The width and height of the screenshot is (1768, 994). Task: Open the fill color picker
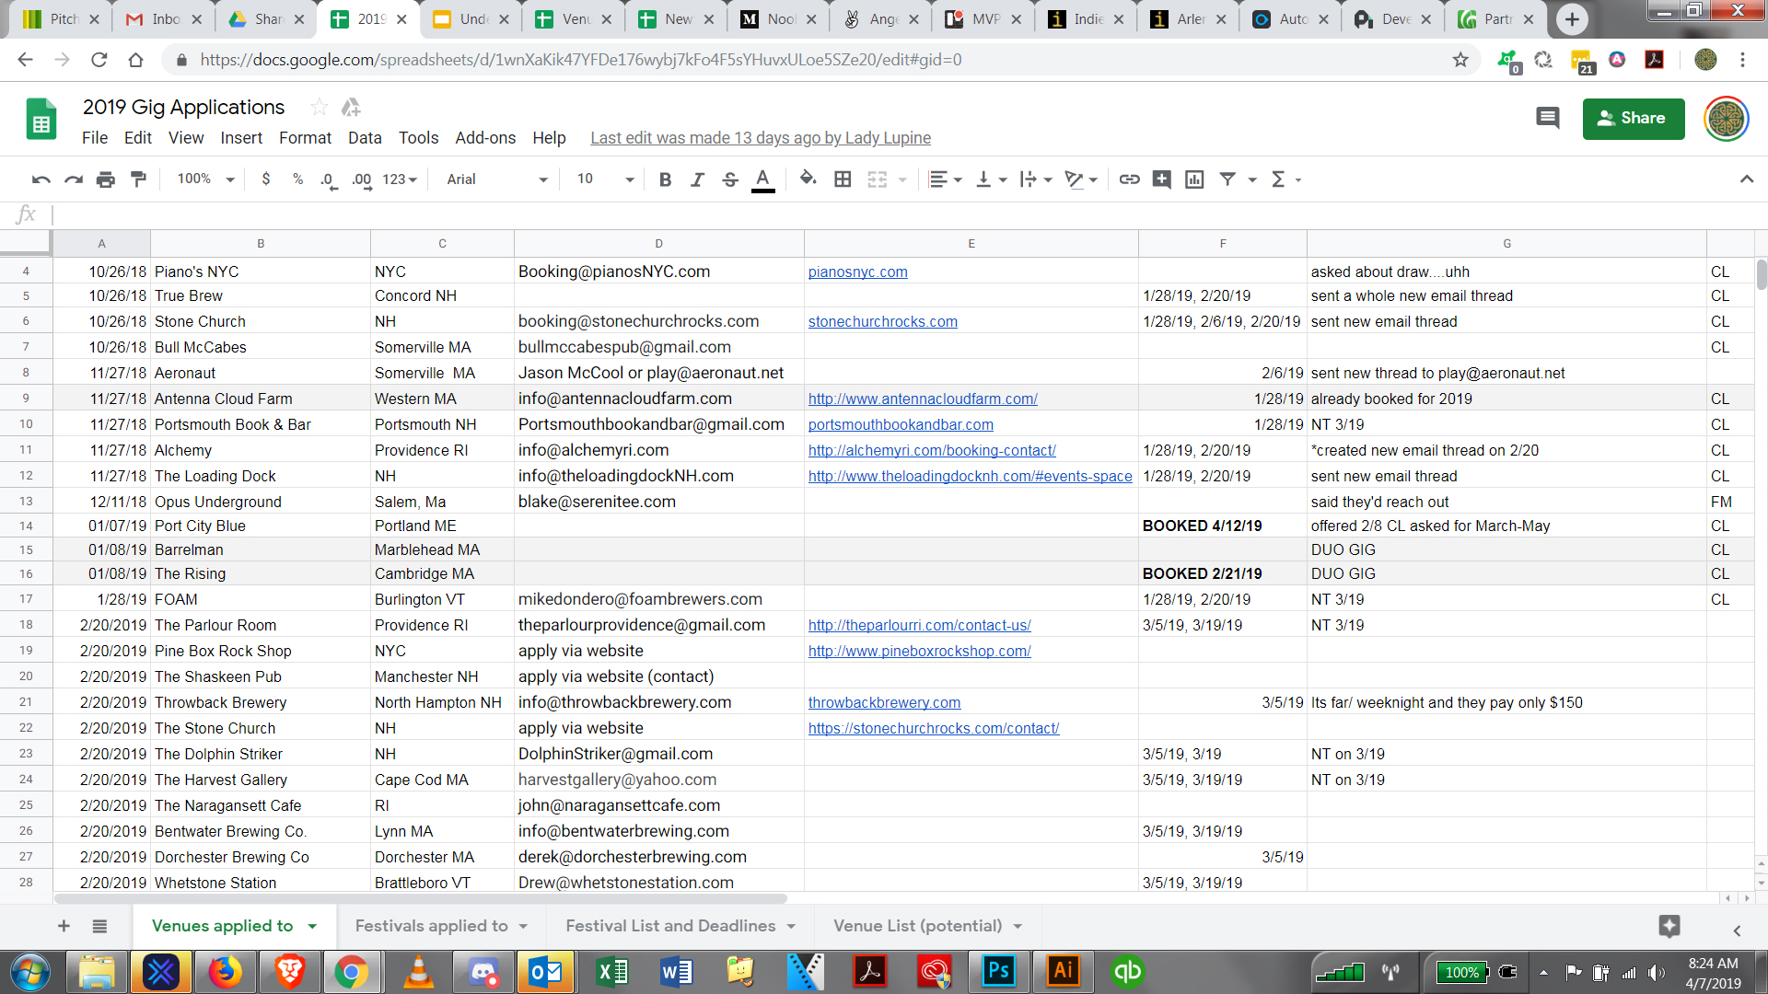(x=808, y=179)
